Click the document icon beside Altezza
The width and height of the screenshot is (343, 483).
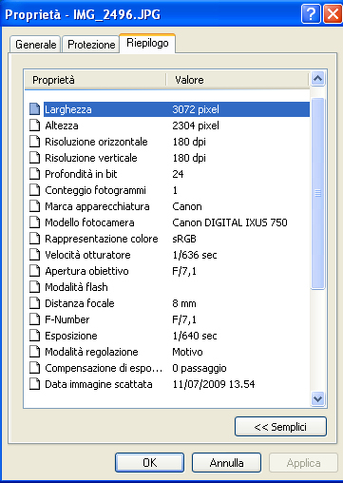[35, 126]
